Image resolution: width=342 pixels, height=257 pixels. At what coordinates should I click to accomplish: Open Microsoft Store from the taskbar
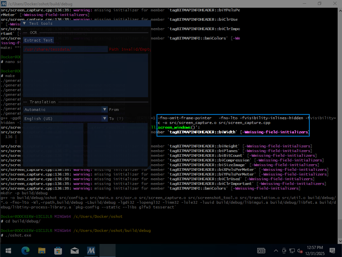click(x=58, y=250)
